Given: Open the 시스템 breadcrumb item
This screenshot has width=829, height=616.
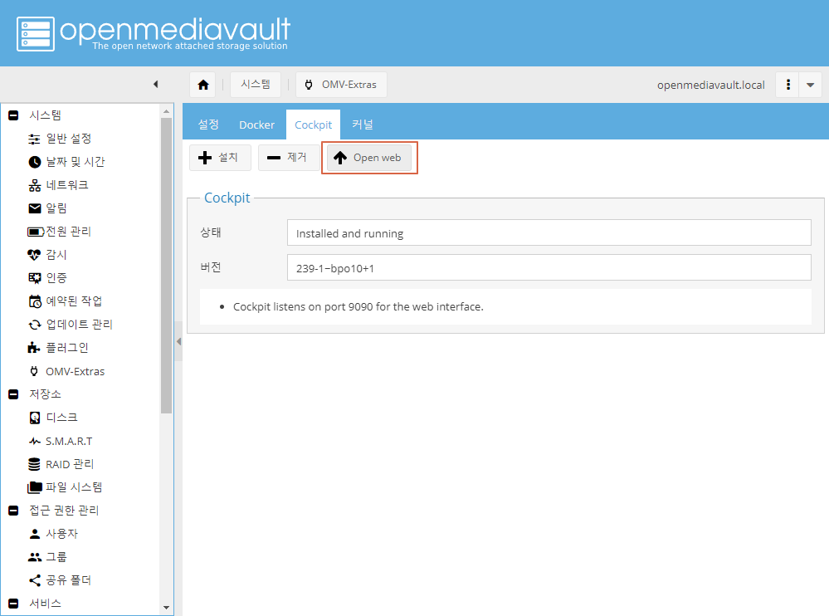Looking at the screenshot, I should 256,85.
